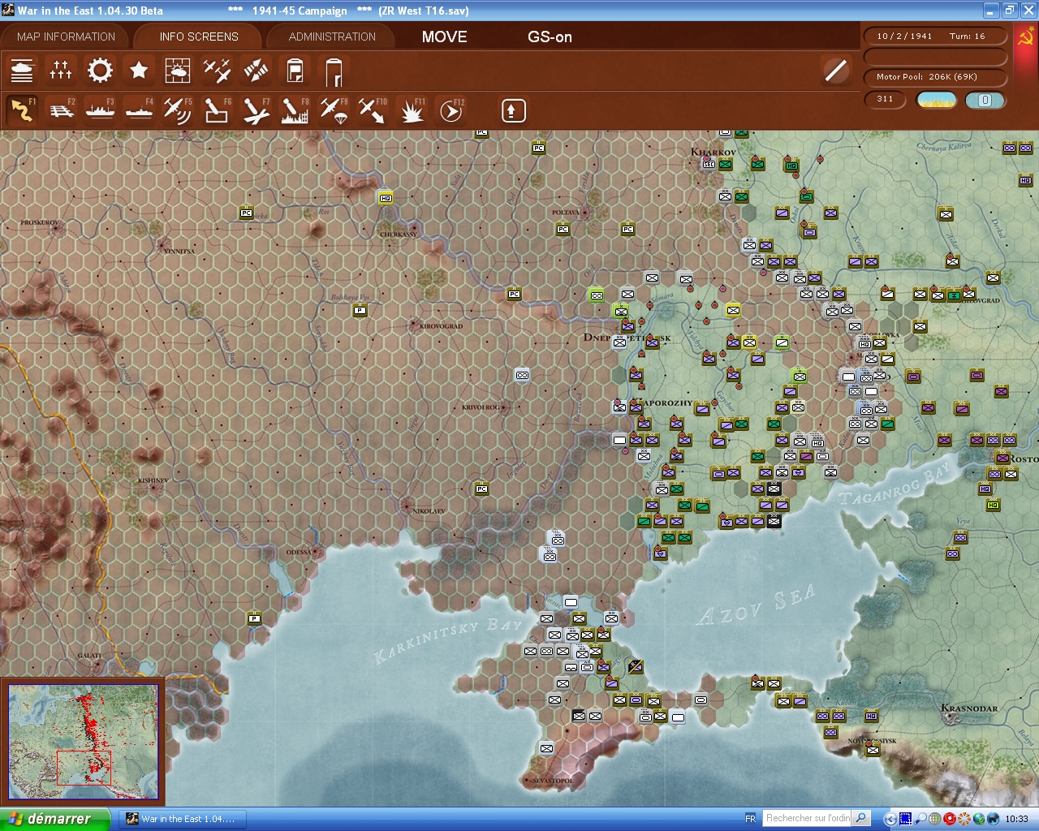Viewport: 1039px width, 831px height.
Task: Click Odessa on the map
Action: (299, 552)
